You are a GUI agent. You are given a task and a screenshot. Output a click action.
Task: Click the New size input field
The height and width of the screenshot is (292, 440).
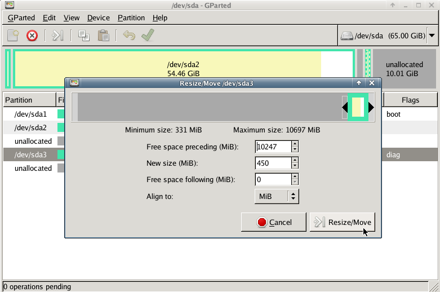(273, 163)
